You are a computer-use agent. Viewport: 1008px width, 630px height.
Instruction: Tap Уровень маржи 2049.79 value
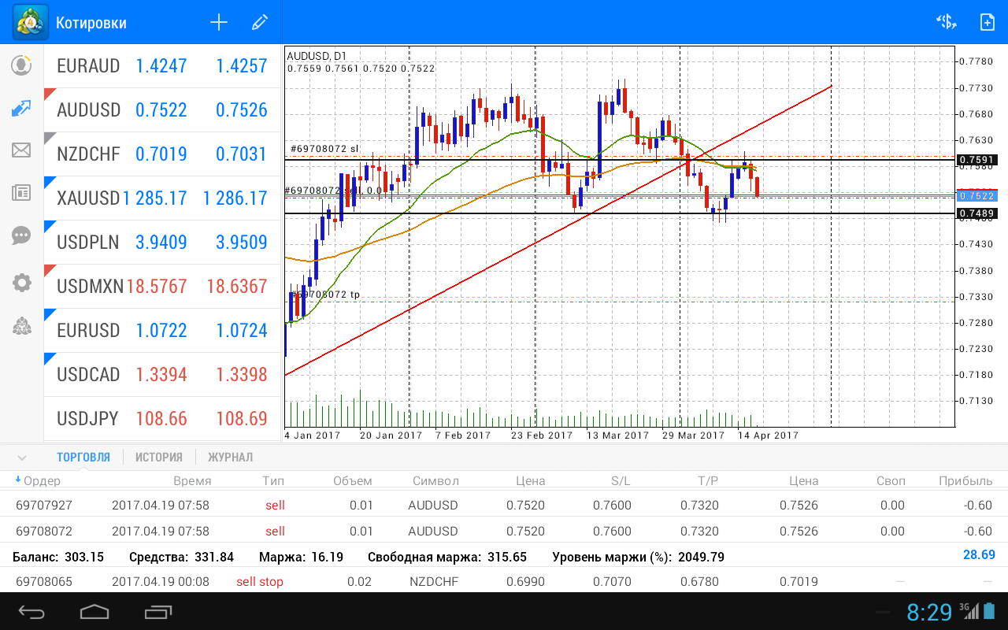click(x=639, y=557)
